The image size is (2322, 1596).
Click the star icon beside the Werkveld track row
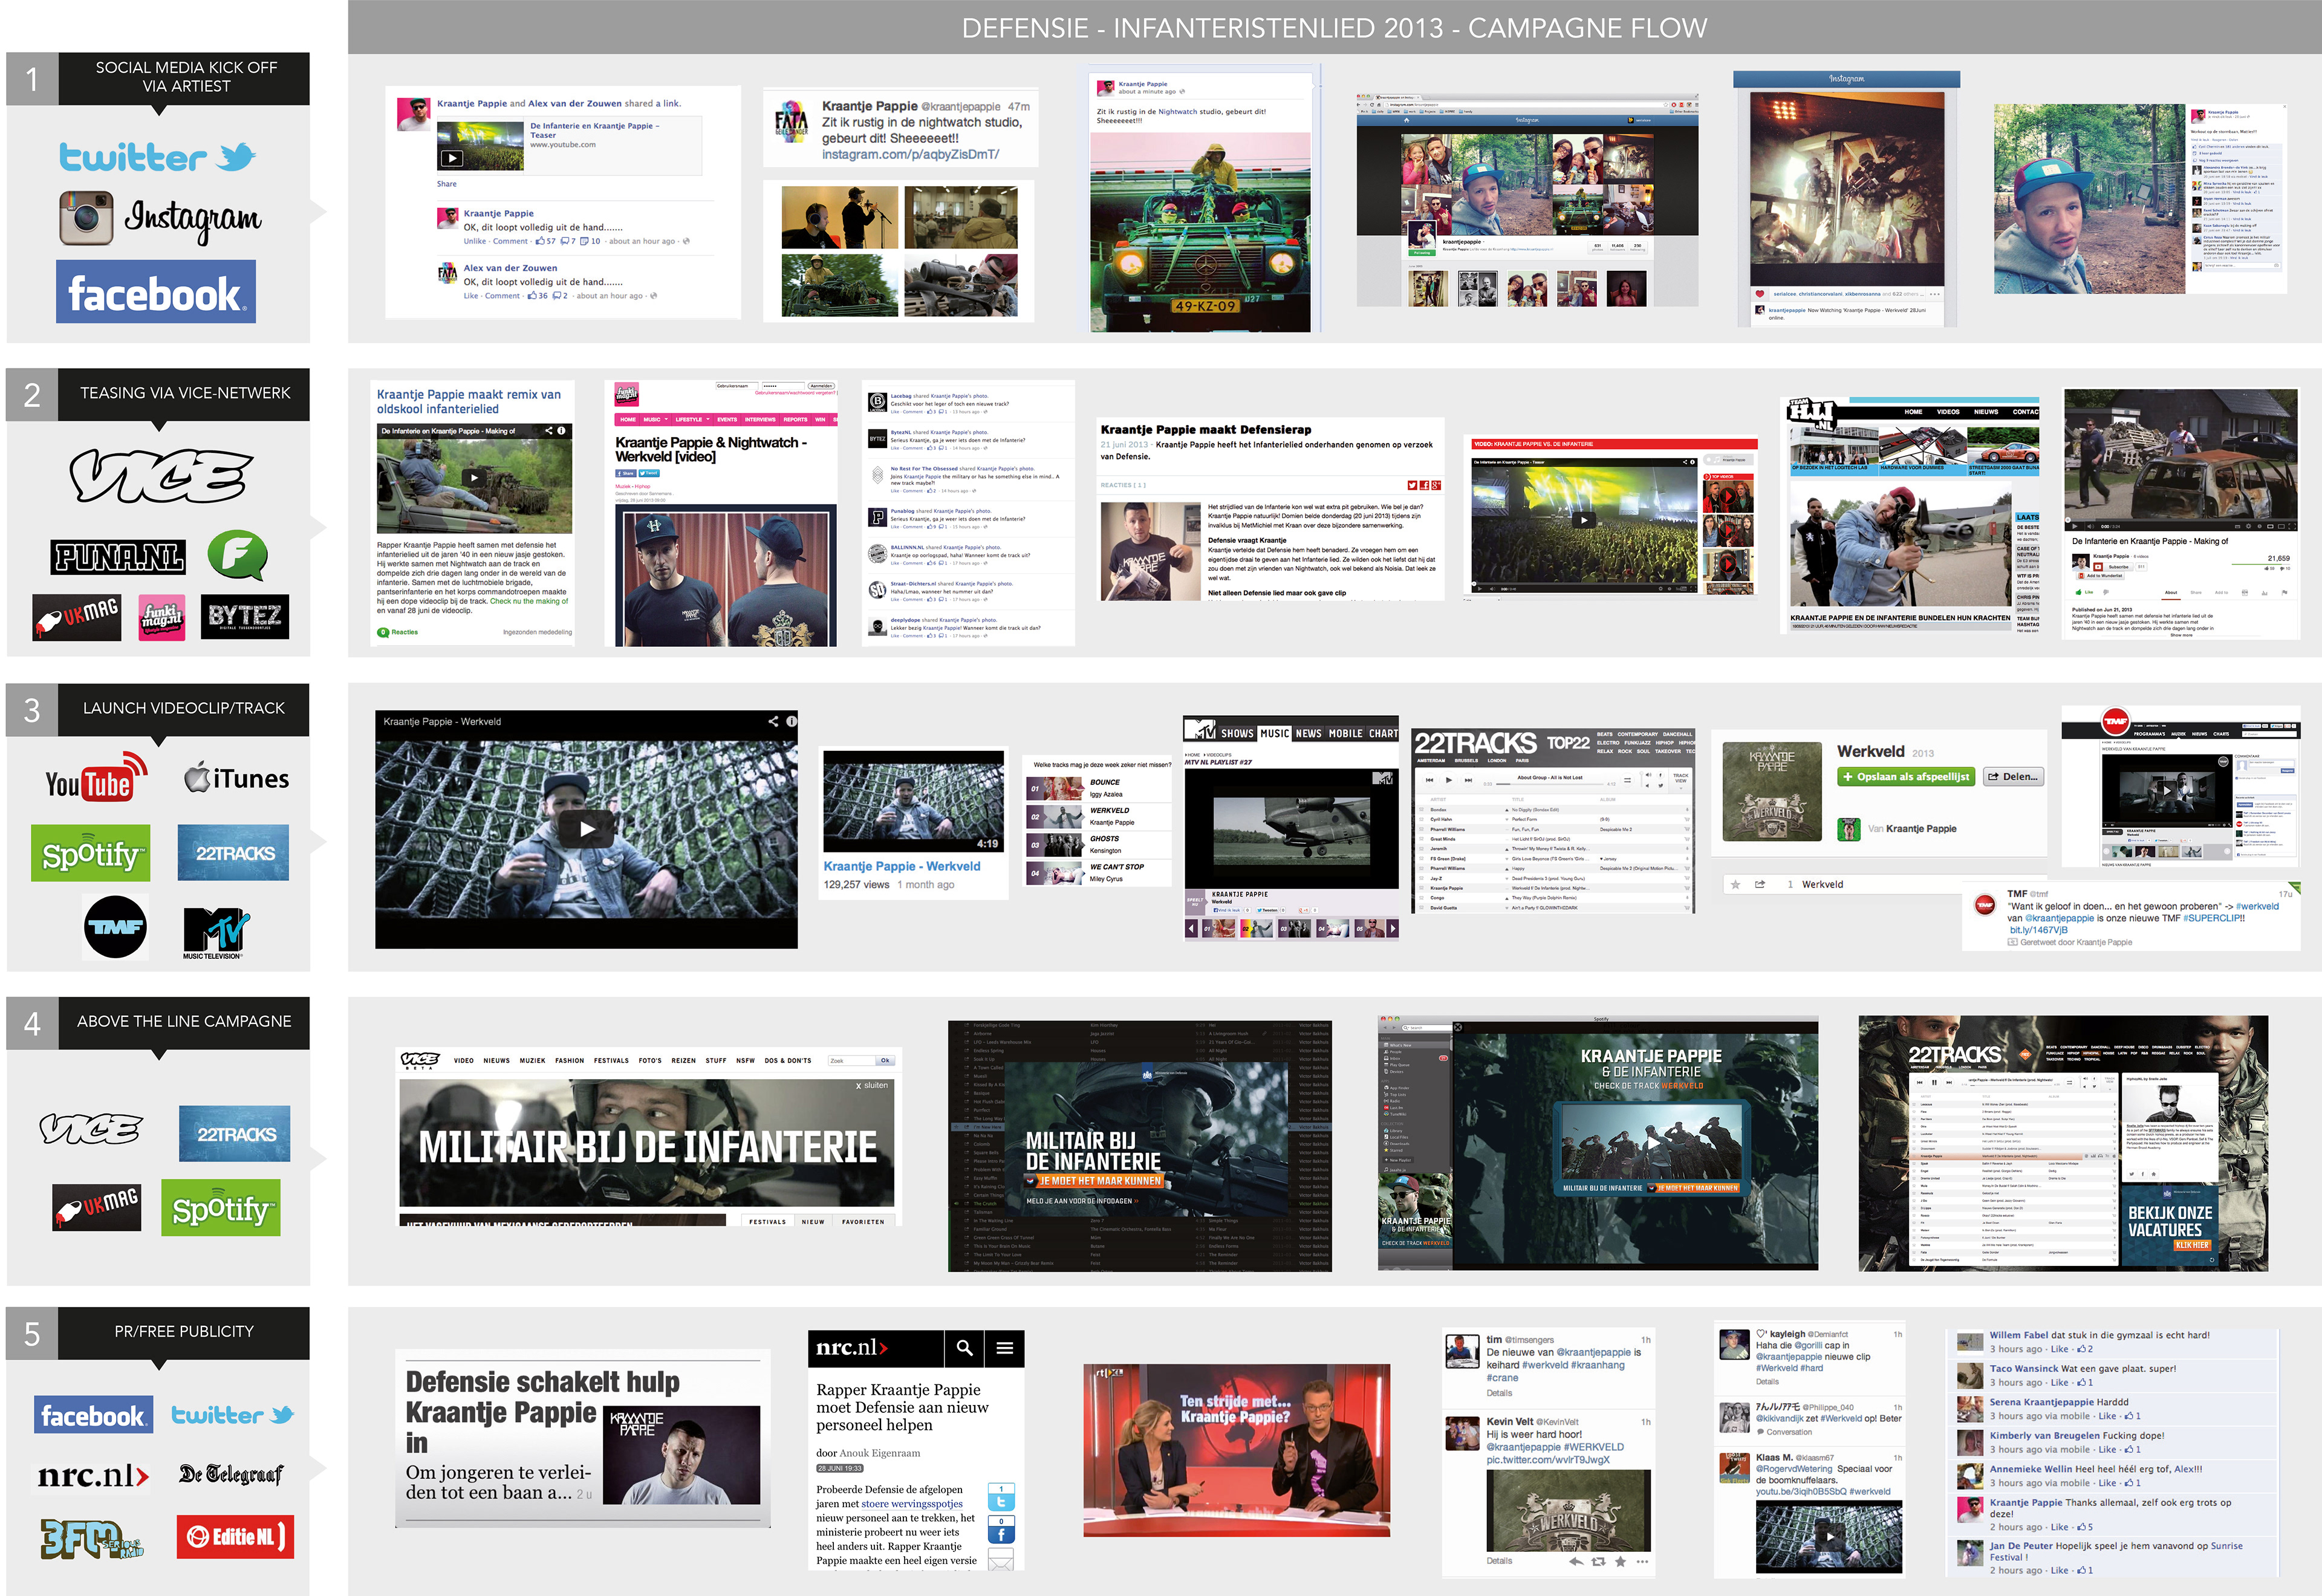click(x=1735, y=884)
